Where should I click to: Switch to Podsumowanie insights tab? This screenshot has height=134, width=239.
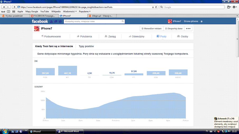pos(51,37)
